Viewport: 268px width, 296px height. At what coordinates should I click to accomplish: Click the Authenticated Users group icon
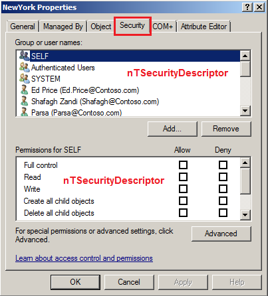pyautogui.click(x=24, y=67)
